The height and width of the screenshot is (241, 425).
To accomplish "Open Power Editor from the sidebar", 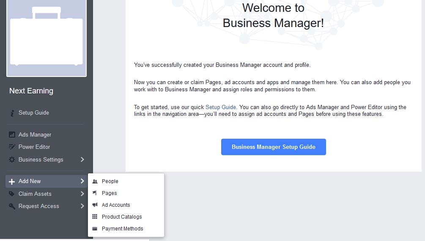I will point(34,147).
